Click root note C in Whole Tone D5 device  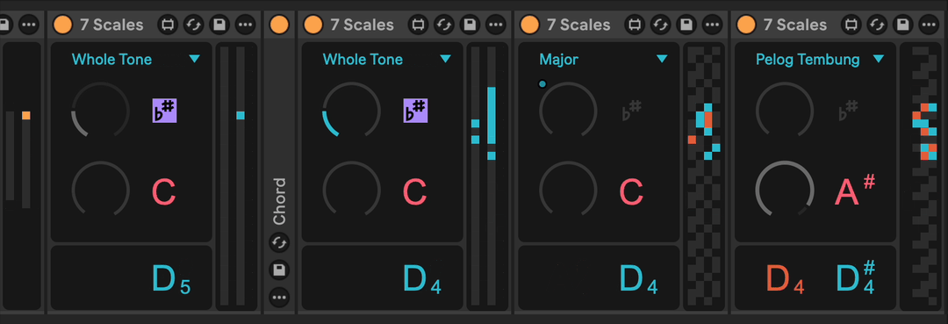(x=164, y=192)
